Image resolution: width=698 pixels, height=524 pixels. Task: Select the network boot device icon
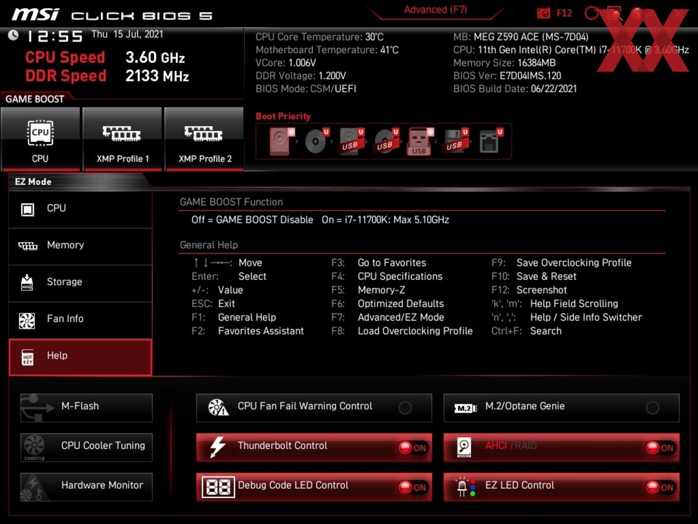click(490, 141)
